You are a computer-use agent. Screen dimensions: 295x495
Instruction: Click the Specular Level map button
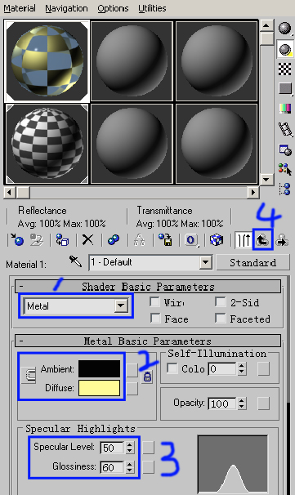[148, 448]
